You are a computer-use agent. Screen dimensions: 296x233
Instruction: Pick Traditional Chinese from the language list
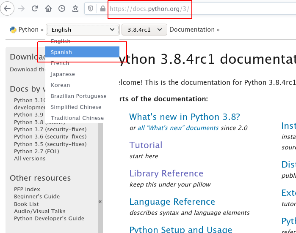click(82, 118)
